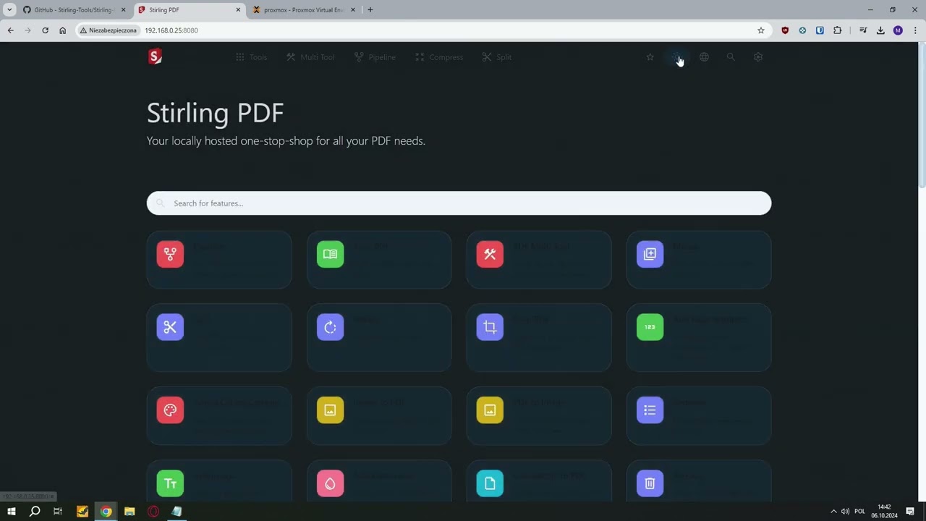Open the taskbar volume control
This screenshot has height=521, width=926.
845,512
